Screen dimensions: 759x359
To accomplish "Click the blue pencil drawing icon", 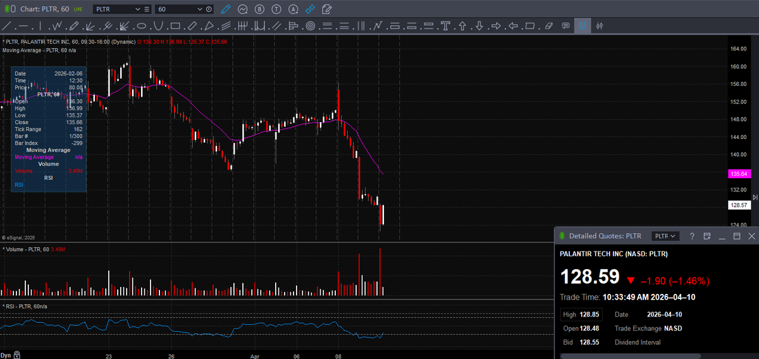I will click(226, 9).
